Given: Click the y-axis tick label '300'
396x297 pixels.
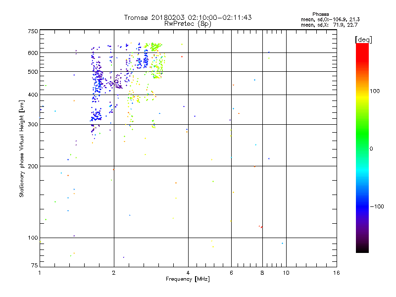Looking at the screenshot, I should click(x=33, y=124).
